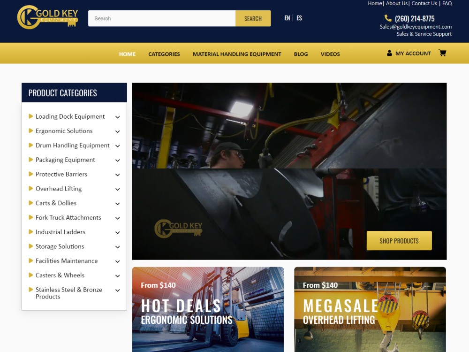Image resolution: width=469 pixels, height=352 pixels.
Task: Click the arrow bullet beside Fork Truck Attachments
Action: [30, 217]
